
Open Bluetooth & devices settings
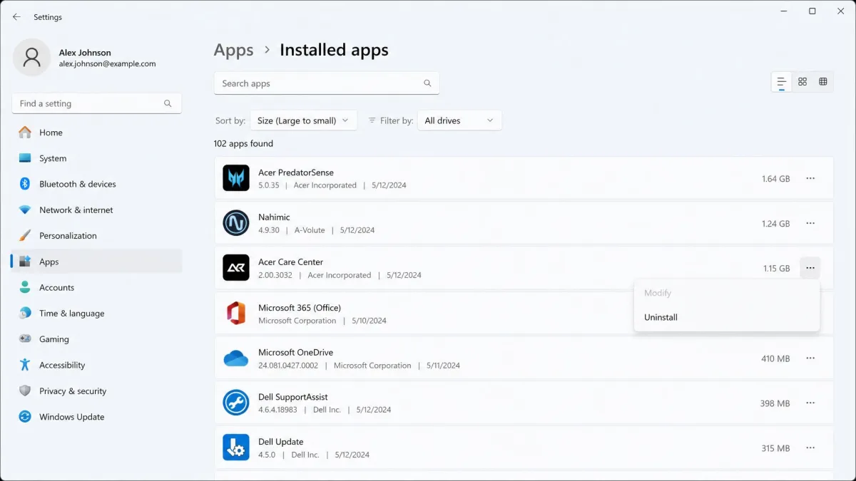point(96,184)
